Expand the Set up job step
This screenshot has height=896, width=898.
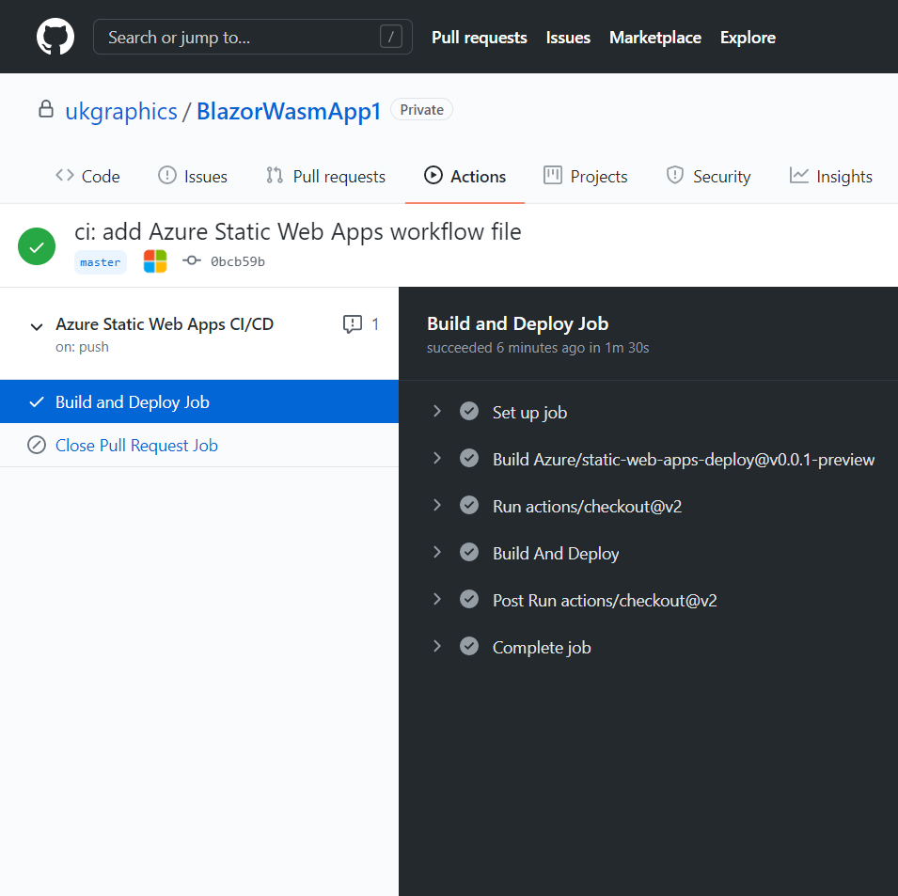(437, 411)
